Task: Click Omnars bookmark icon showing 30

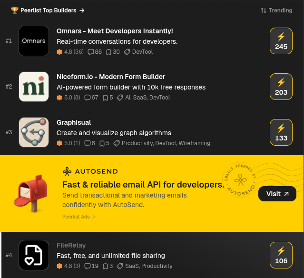Action: (x=108, y=52)
